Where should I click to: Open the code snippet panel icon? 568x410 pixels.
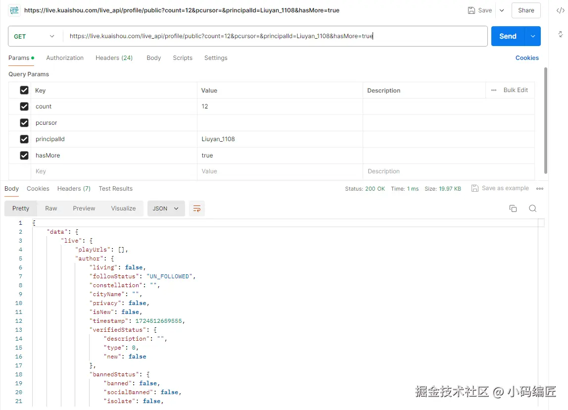[560, 10]
